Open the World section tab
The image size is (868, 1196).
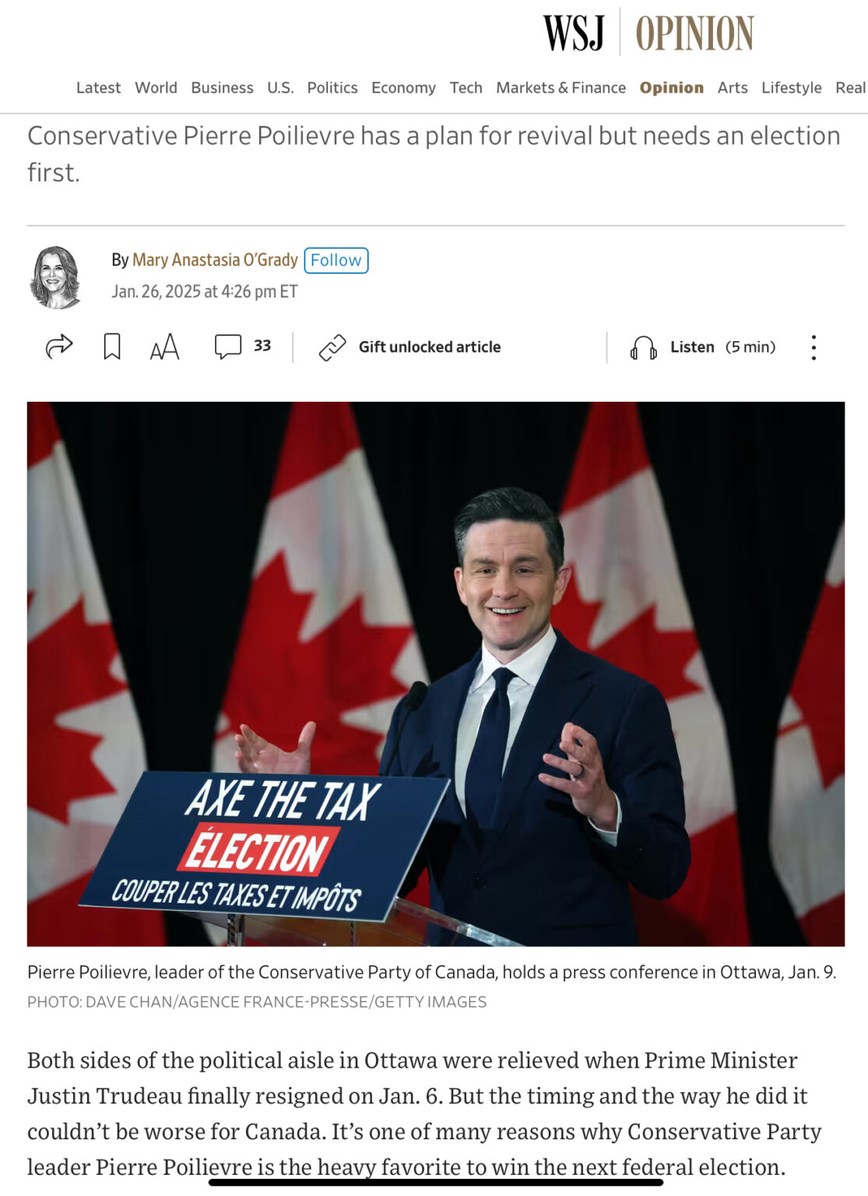[156, 88]
